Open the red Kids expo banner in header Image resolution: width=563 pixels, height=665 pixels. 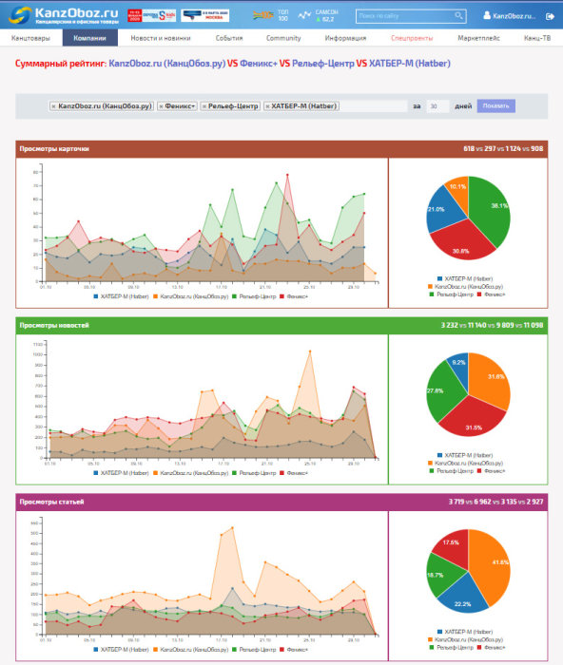click(x=152, y=16)
